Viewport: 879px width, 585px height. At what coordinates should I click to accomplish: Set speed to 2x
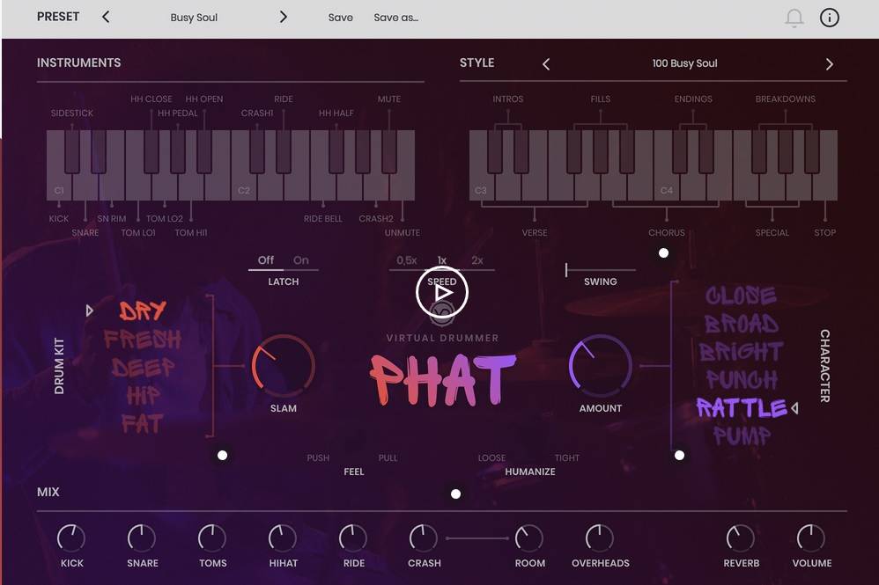tap(477, 260)
